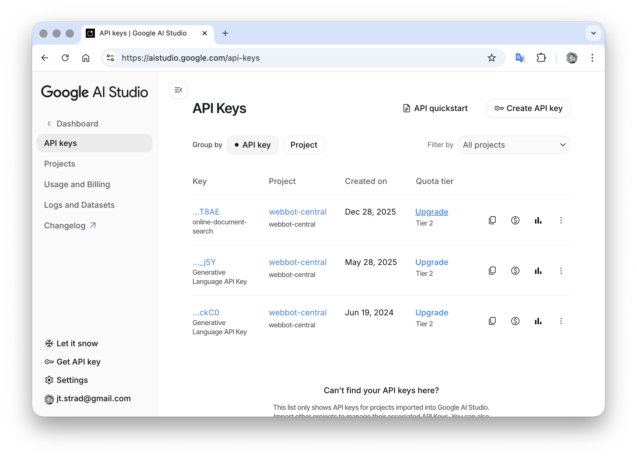View usage chart for ...ckC0 key
The height and width of the screenshot is (459, 637).
tap(538, 321)
